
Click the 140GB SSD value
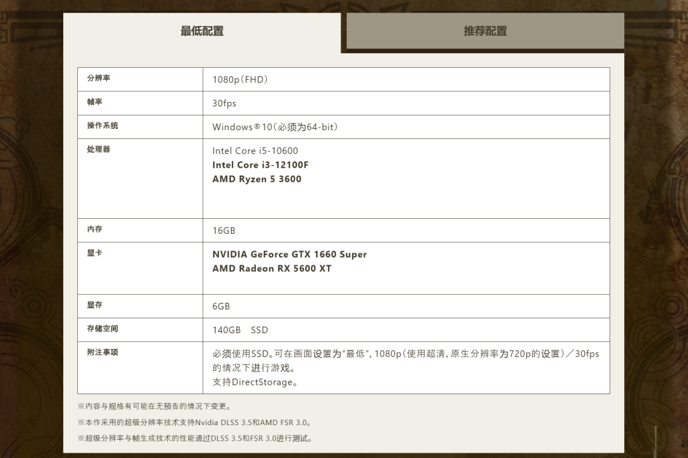[240, 330]
